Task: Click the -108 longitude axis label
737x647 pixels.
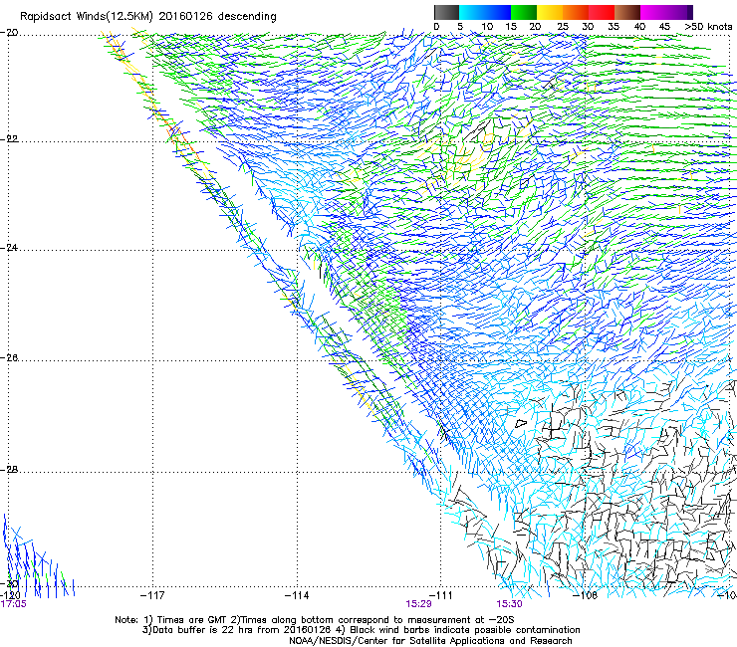Action: pos(586,595)
